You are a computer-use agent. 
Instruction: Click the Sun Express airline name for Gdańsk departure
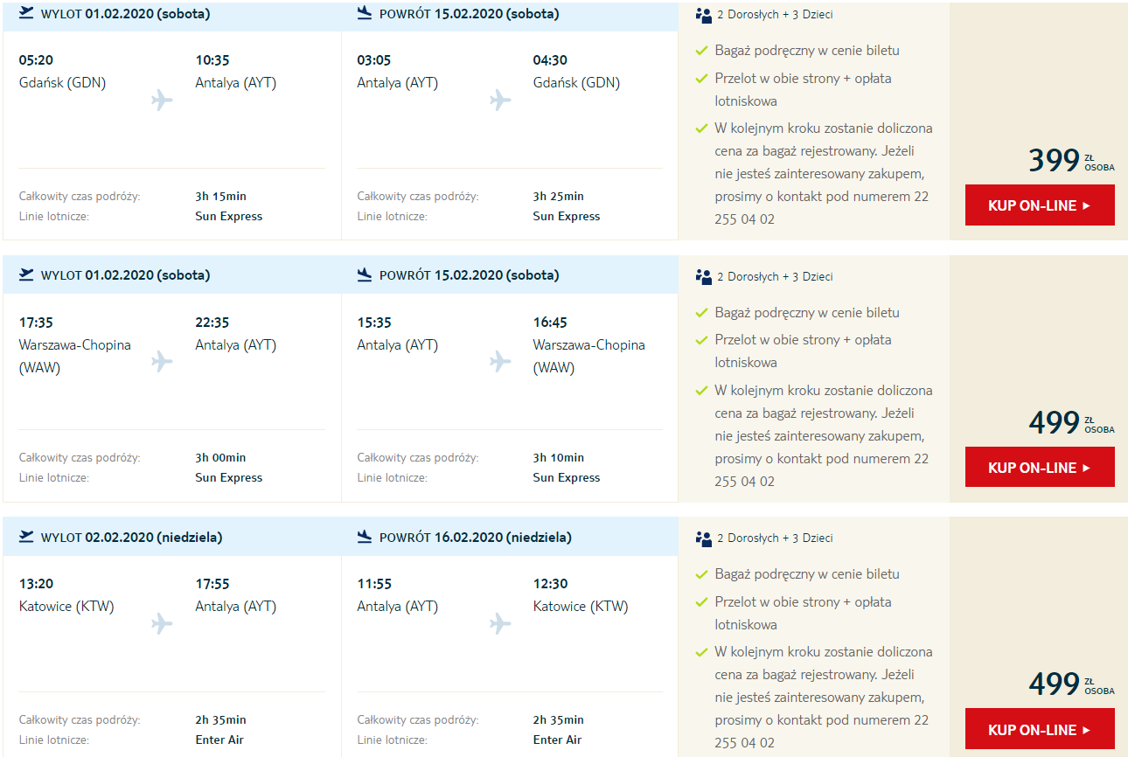click(229, 217)
